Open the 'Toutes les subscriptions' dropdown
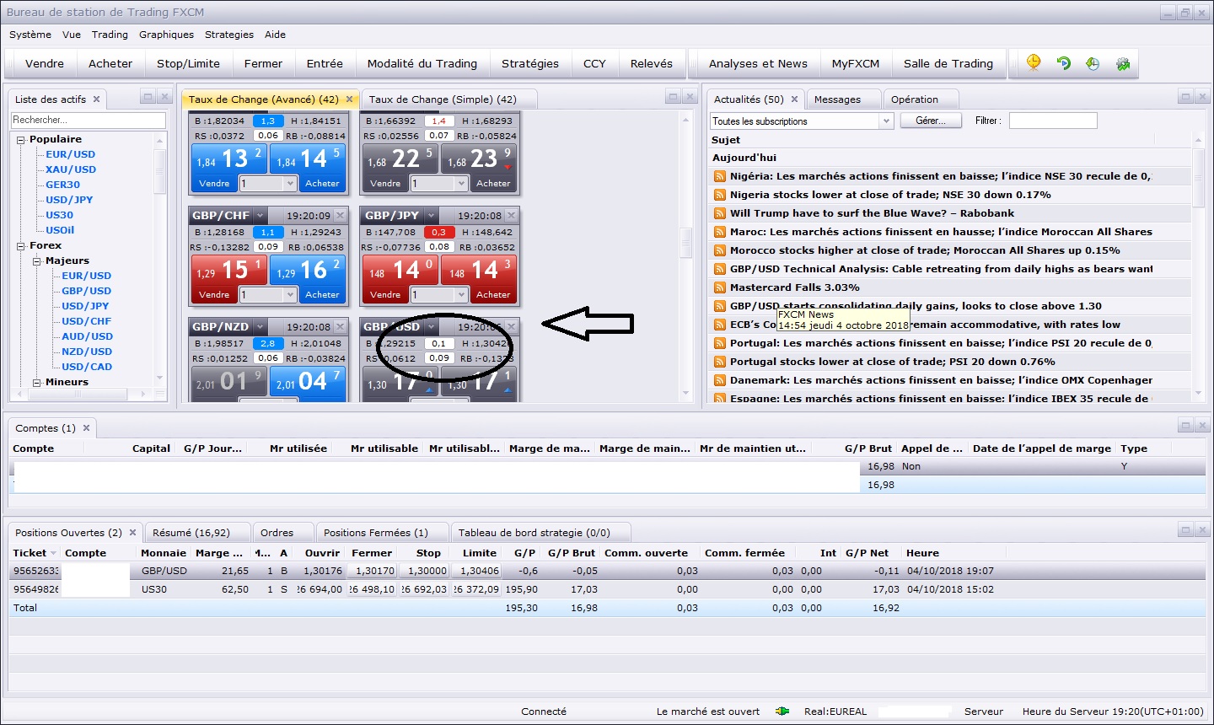The width and height of the screenshot is (1214, 725). [885, 121]
